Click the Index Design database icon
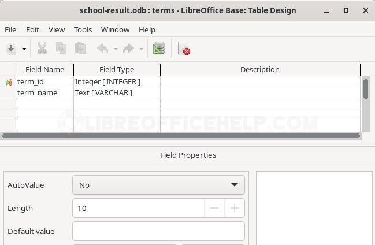 (x=159, y=48)
